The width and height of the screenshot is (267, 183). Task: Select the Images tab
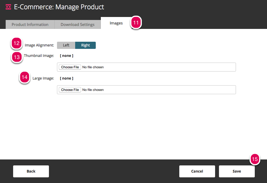(116, 23)
